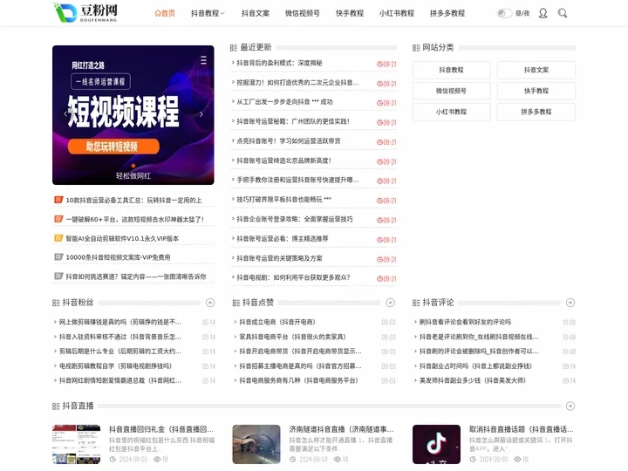Open tunnel thumbnail for 济南隧道抖音直播
This screenshot has height=471, width=628.
256,444
